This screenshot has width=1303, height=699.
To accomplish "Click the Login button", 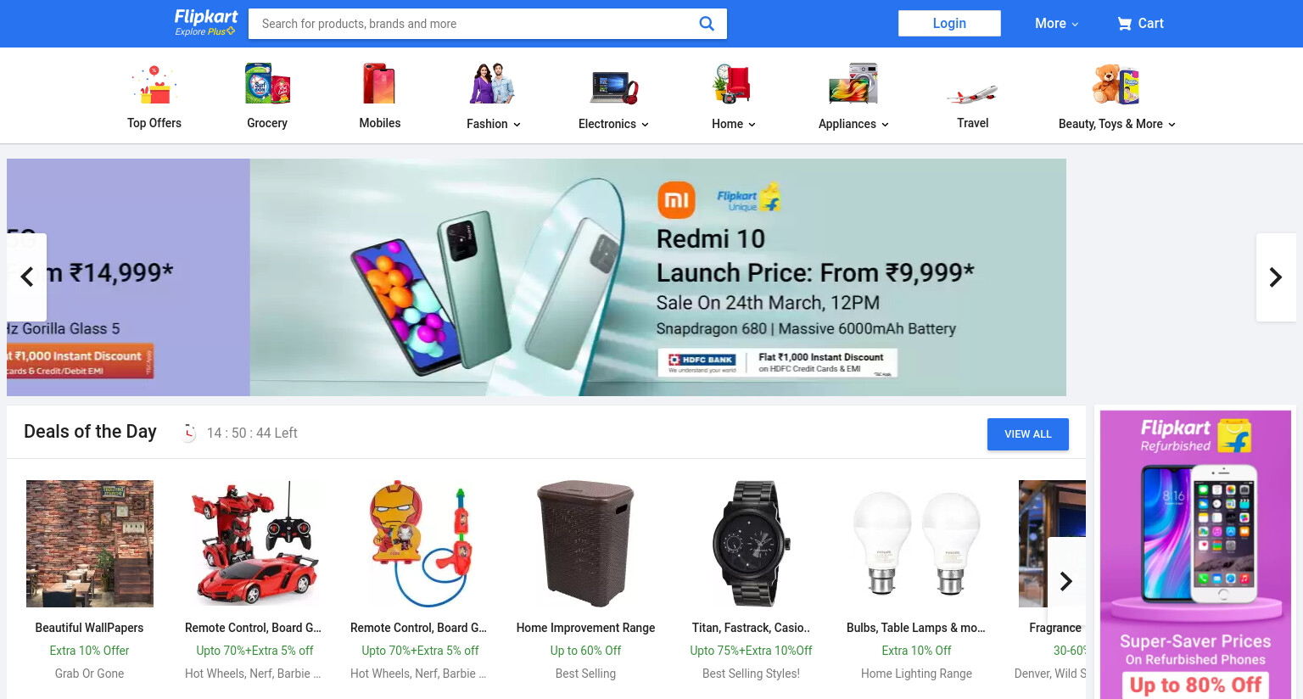I will (949, 23).
